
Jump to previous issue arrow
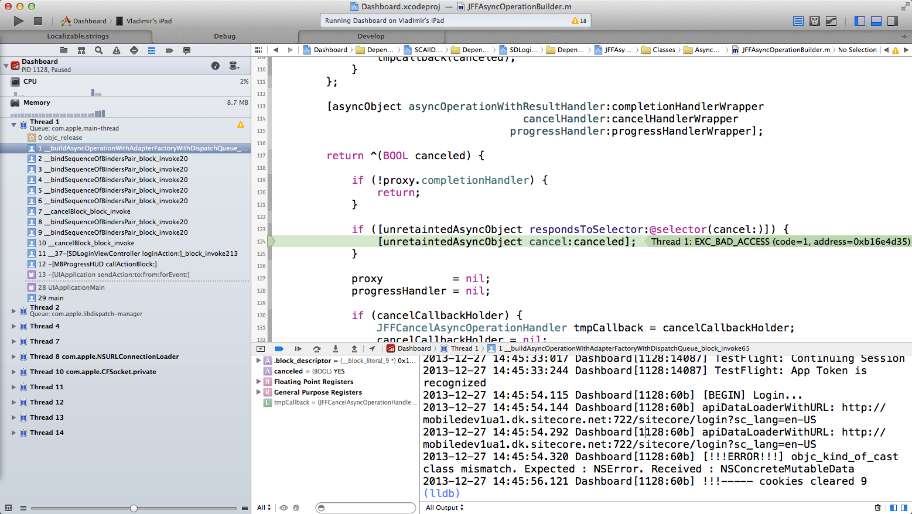tap(886, 50)
